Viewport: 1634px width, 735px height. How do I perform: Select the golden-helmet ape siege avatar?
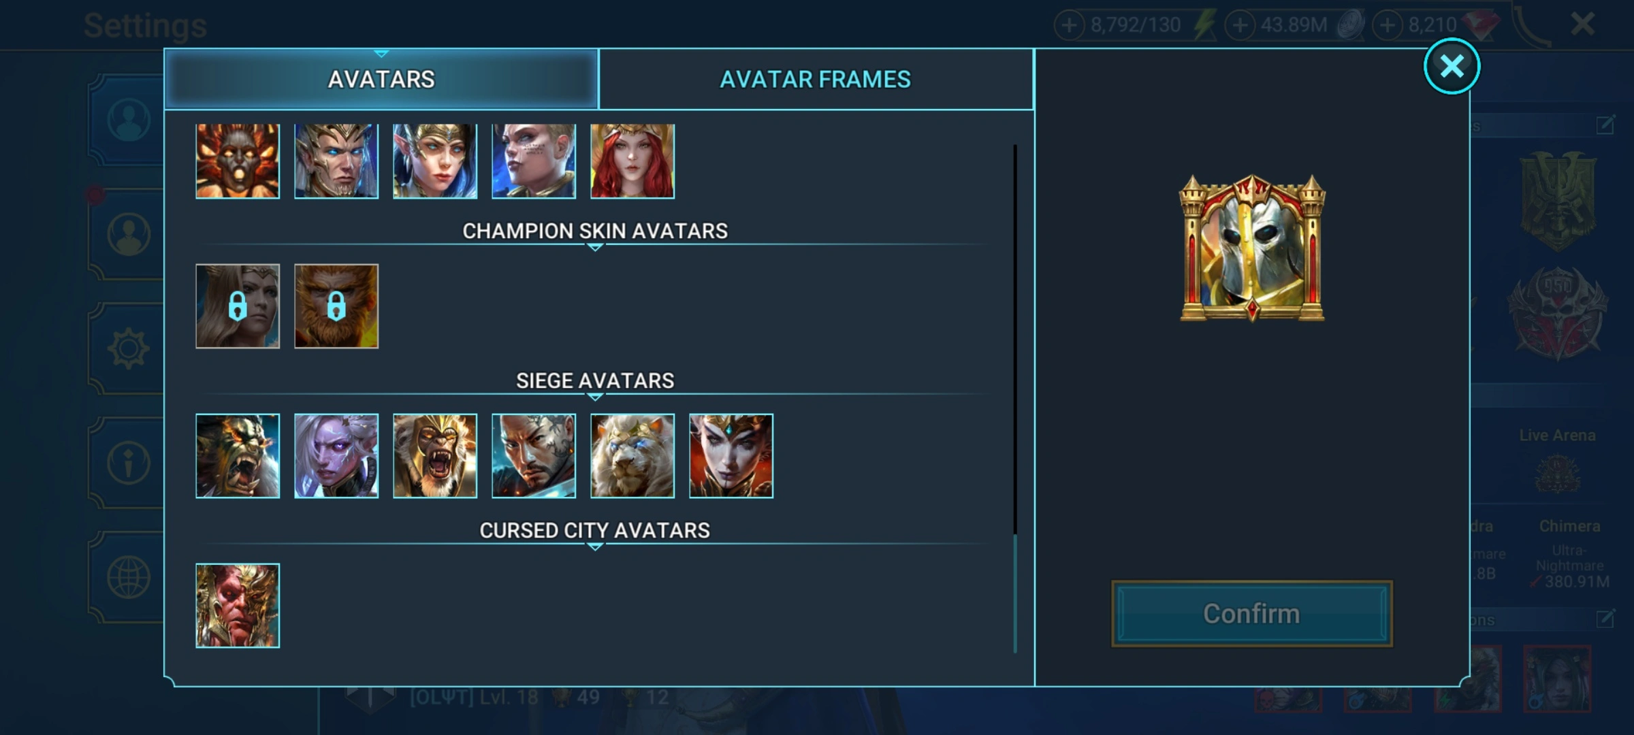coord(435,456)
